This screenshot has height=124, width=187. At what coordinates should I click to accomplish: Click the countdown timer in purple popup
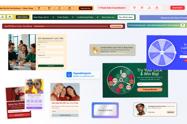[x=34, y=101]
